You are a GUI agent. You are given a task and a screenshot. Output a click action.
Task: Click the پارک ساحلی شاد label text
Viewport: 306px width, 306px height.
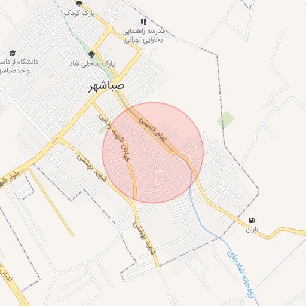(92, 63)
